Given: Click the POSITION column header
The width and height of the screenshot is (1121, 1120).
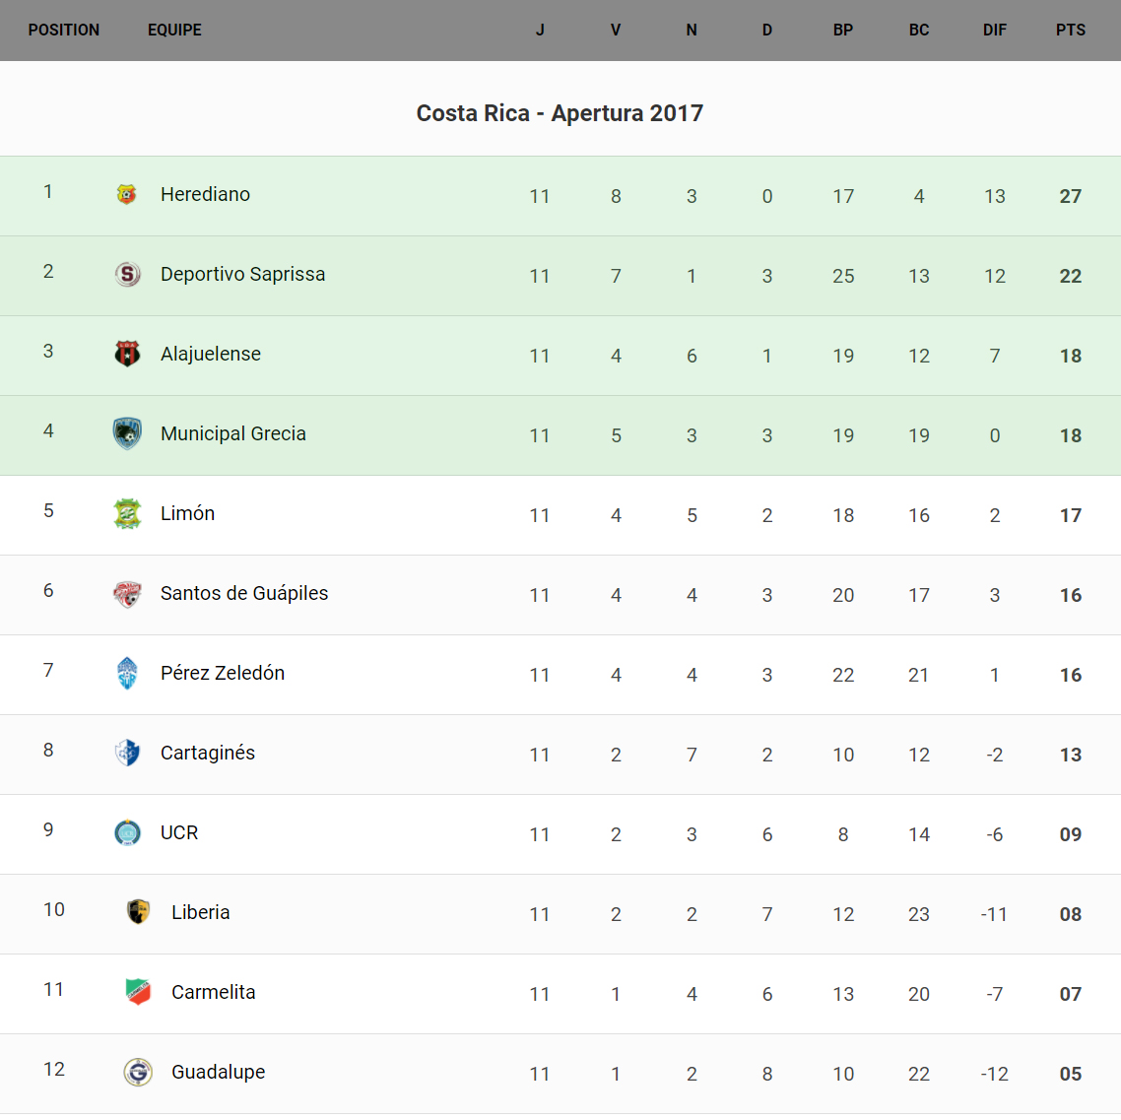Looking at the screenshot, I should click(64, 31).
